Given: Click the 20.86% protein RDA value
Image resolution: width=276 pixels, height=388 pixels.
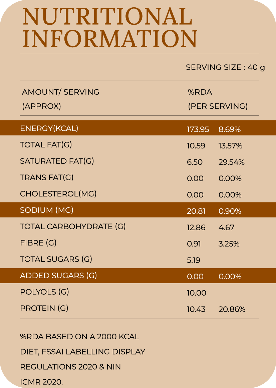Looking at the screenshot, I should [x=232, y=309].
